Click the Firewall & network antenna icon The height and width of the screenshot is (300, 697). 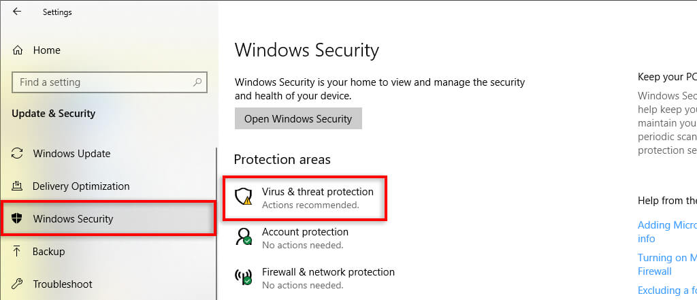(x=243, y=277)
